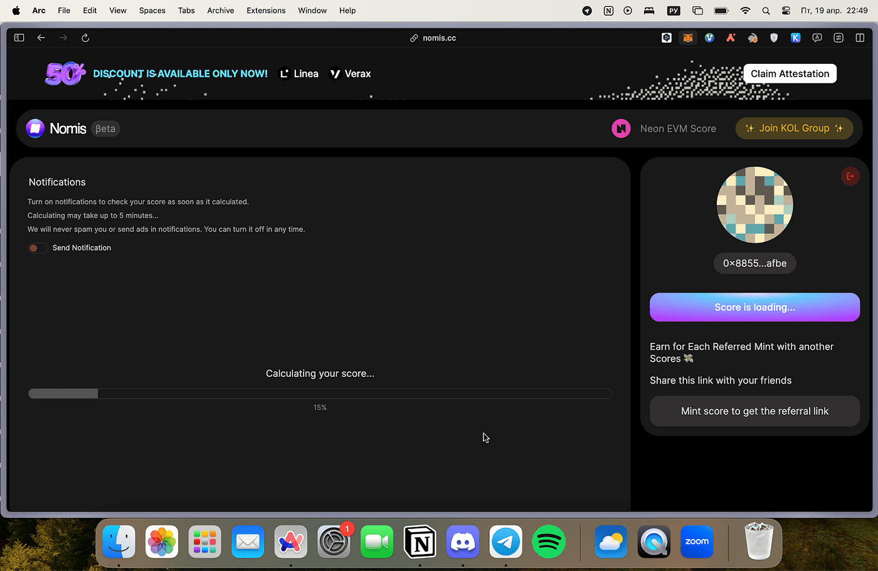Open Launchpad from the dock

coord(205,542)
